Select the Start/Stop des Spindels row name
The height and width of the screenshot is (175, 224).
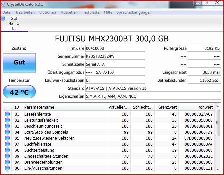coord(46,132)
